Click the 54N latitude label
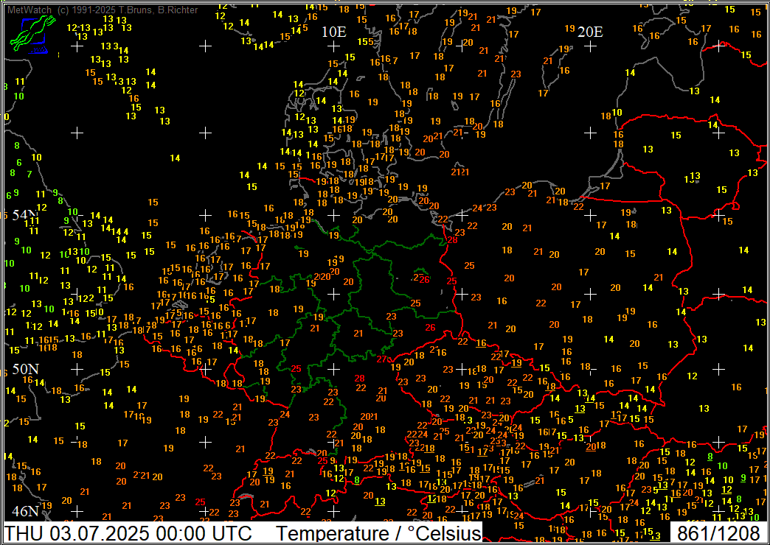 pos(26,215)
